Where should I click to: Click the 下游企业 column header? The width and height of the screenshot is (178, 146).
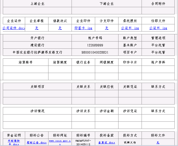tap(107, 4)
